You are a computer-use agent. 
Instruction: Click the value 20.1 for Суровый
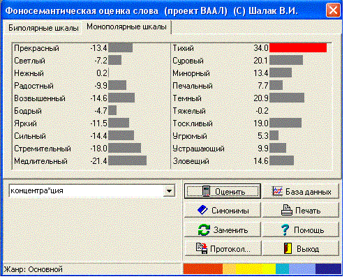pos(261,61)
